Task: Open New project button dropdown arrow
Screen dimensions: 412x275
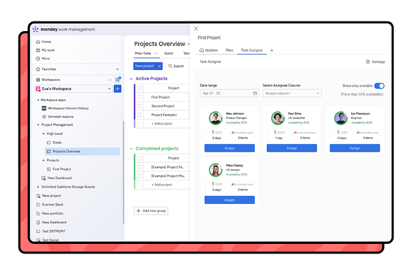Action: pos(159,66)
